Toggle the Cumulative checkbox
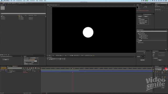 point(153,58)
